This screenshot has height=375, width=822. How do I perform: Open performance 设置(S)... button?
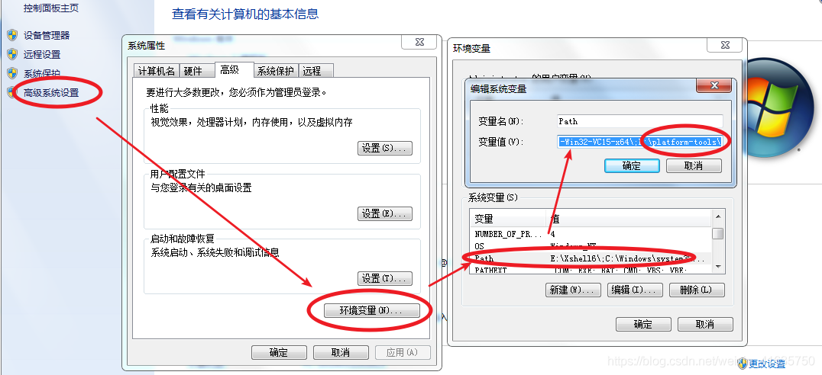[x=385, y=148]
